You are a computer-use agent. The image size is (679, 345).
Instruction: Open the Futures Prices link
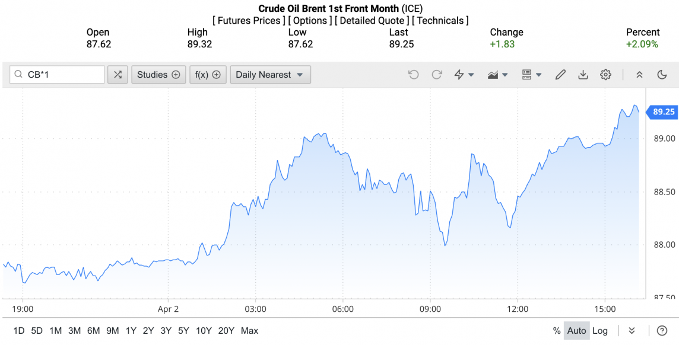[x=249, y=21]
